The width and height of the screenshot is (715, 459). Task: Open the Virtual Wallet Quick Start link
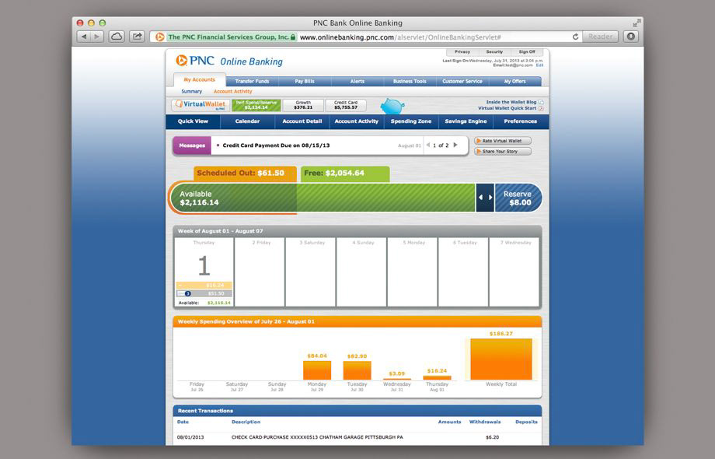point(507,109)
